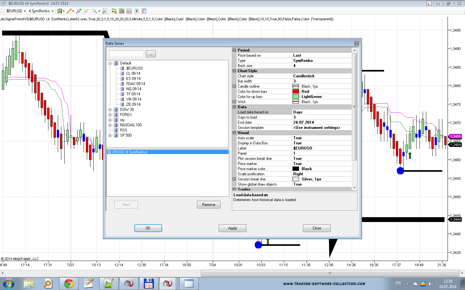
Task: Open the Chart Trader toolbar icon
Action: pos(114,11)
